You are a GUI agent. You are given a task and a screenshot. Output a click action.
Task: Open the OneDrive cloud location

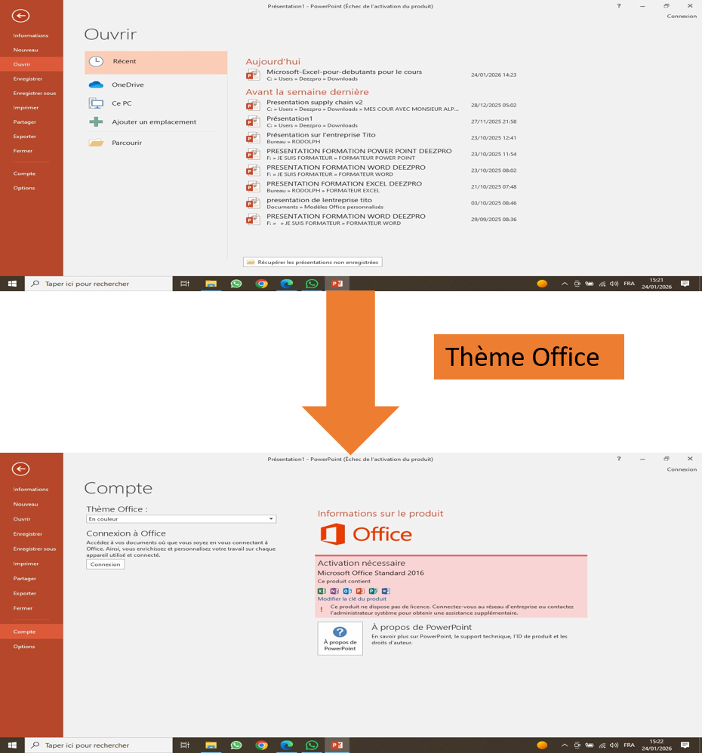coord(96,85)
